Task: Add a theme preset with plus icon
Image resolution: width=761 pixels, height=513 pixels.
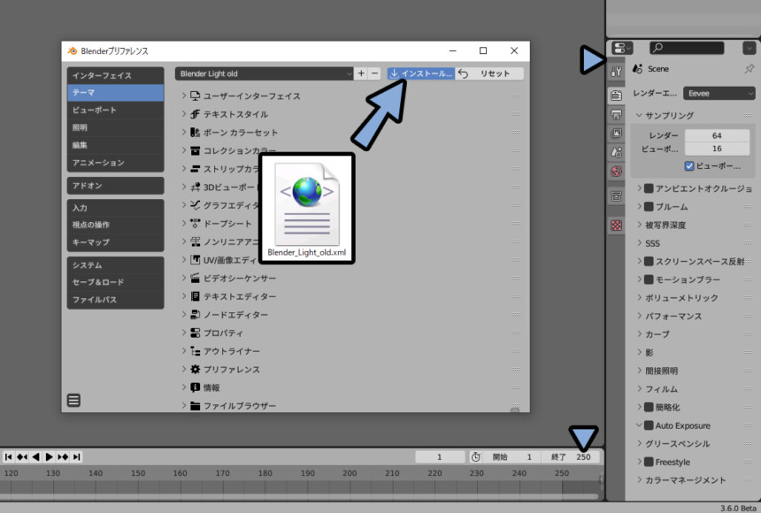Action: tap(361, 73)
